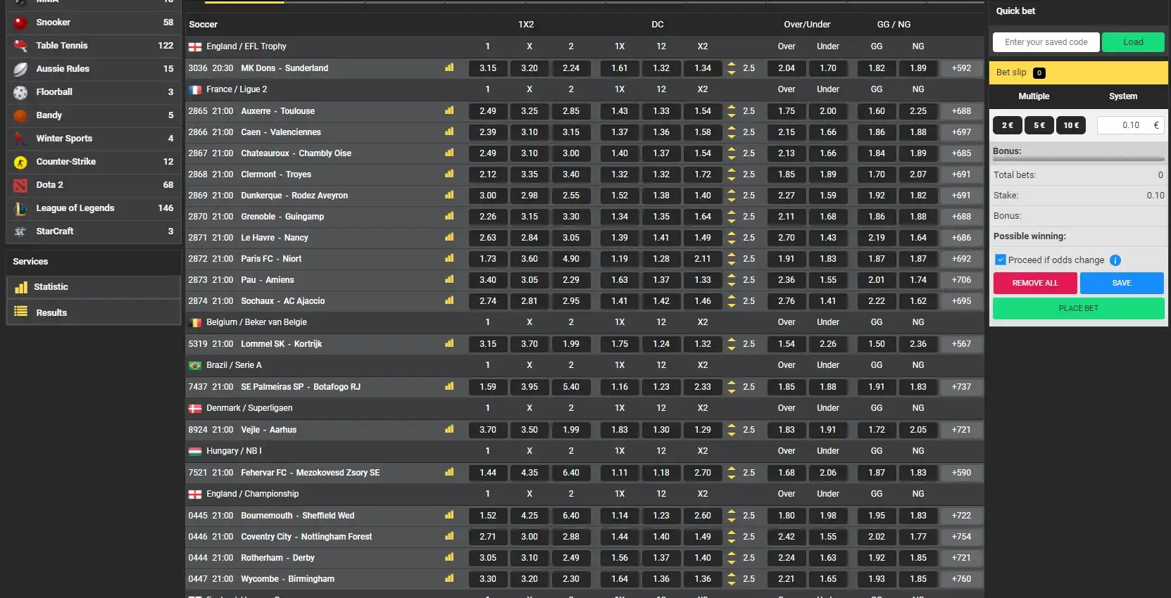1171x598 pixels.
Task: Expand more markets +592 for MK Dons match
Action: point(961,68)
